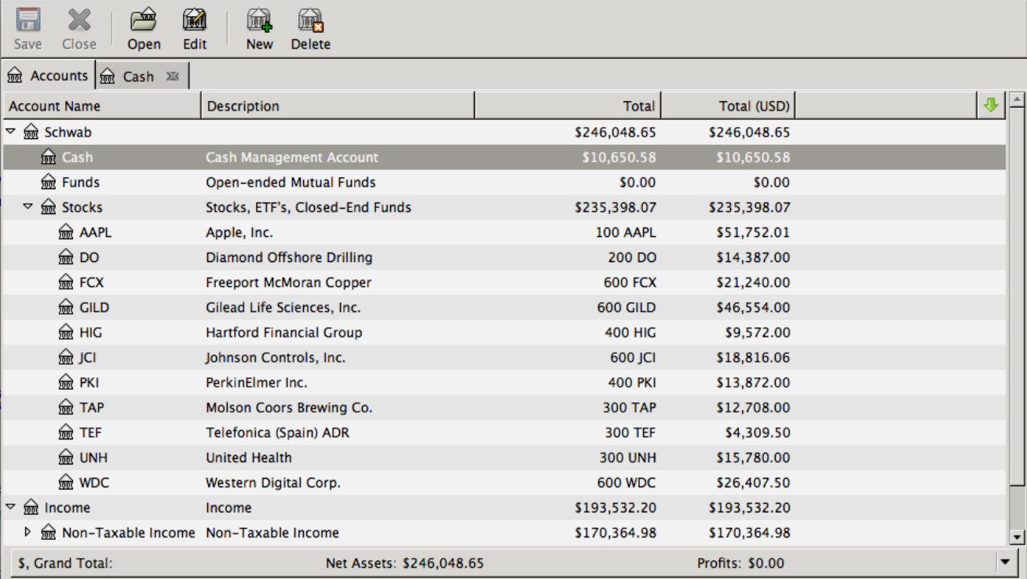Click the bank icon beside Income
The height and width of the screenshot is (579, 1027).
31,508
